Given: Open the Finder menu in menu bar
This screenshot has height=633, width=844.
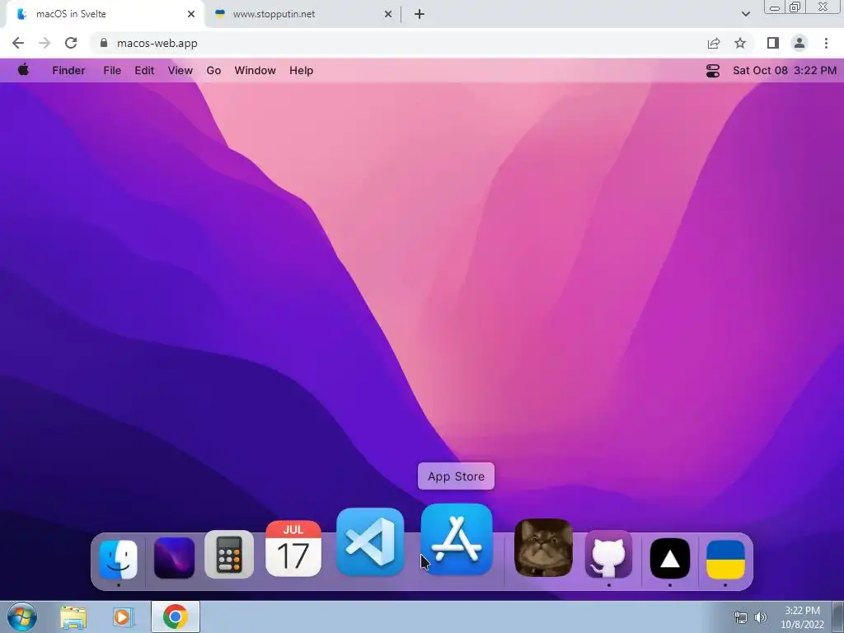Looking at the screenshot, I should [68, 71].
